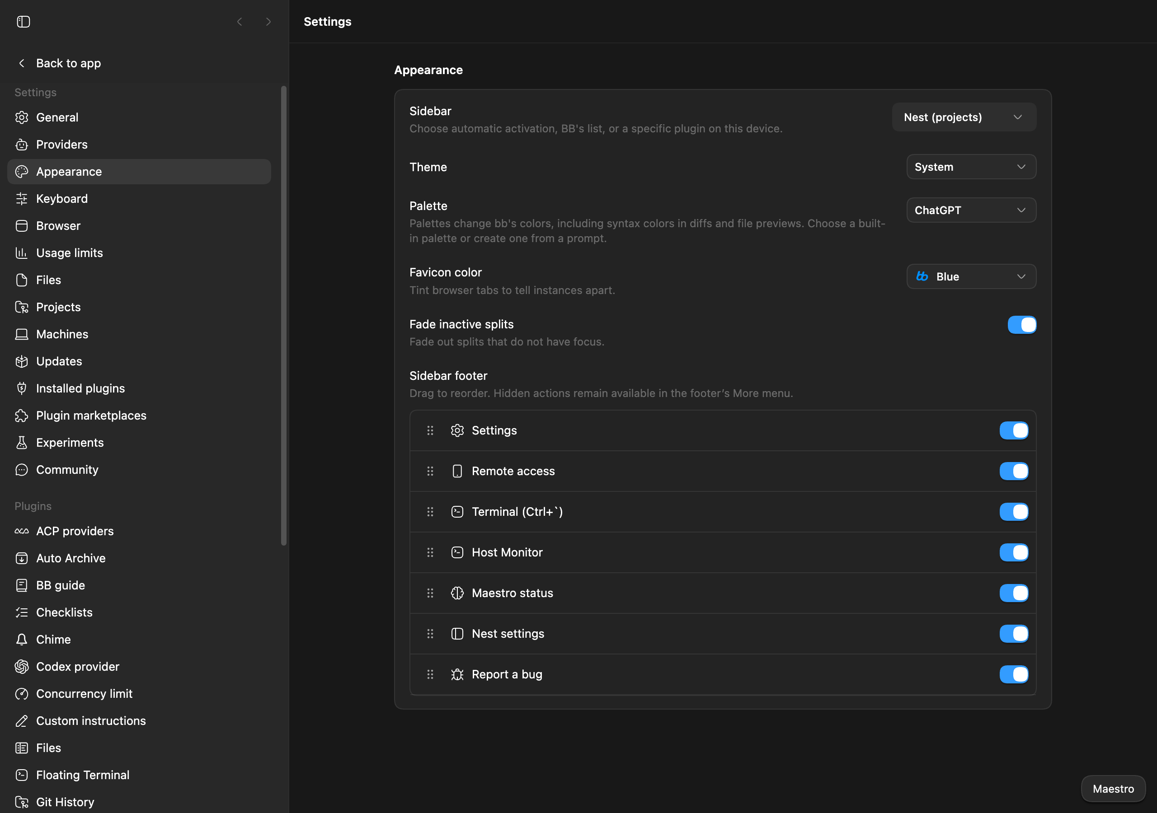Open Git History plugin settings
1157x813 pixels.
click(x=139, y=802)
